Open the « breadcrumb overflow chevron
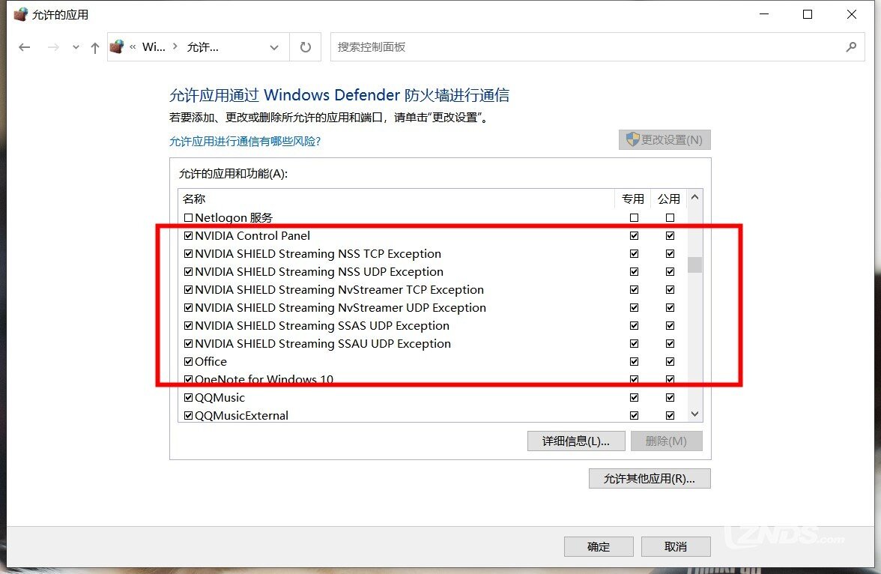The height and width of the screenshot is (574, 881). tap(133, 47)
